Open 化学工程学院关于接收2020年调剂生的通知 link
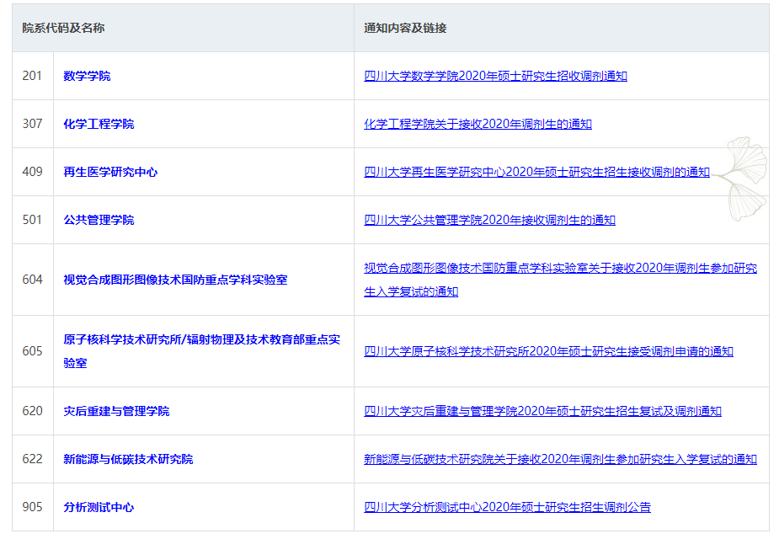779x539 pixels. [x=478, y=124]
